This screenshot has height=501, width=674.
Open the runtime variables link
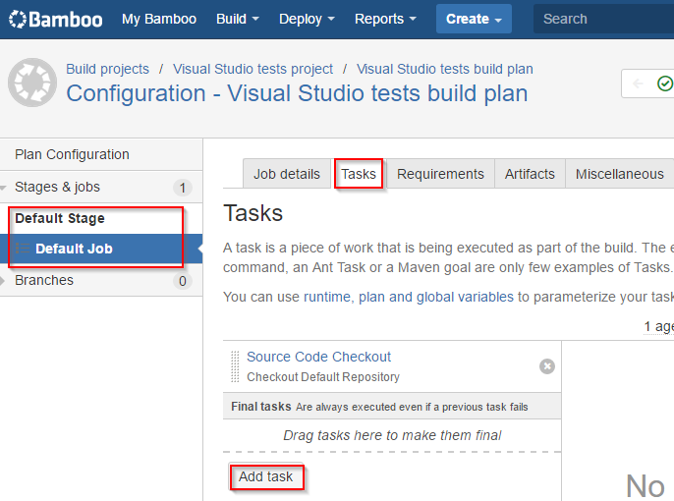(326, 297)
